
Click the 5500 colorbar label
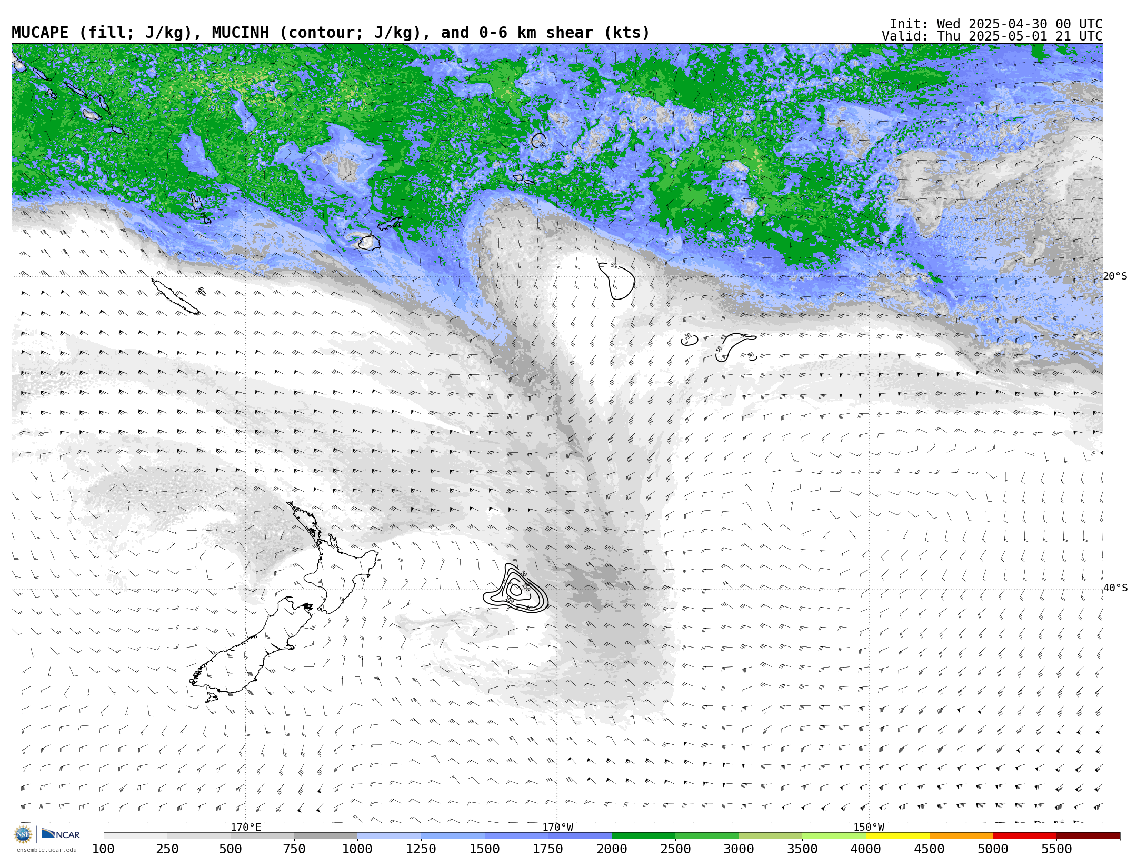[1056, 849]
